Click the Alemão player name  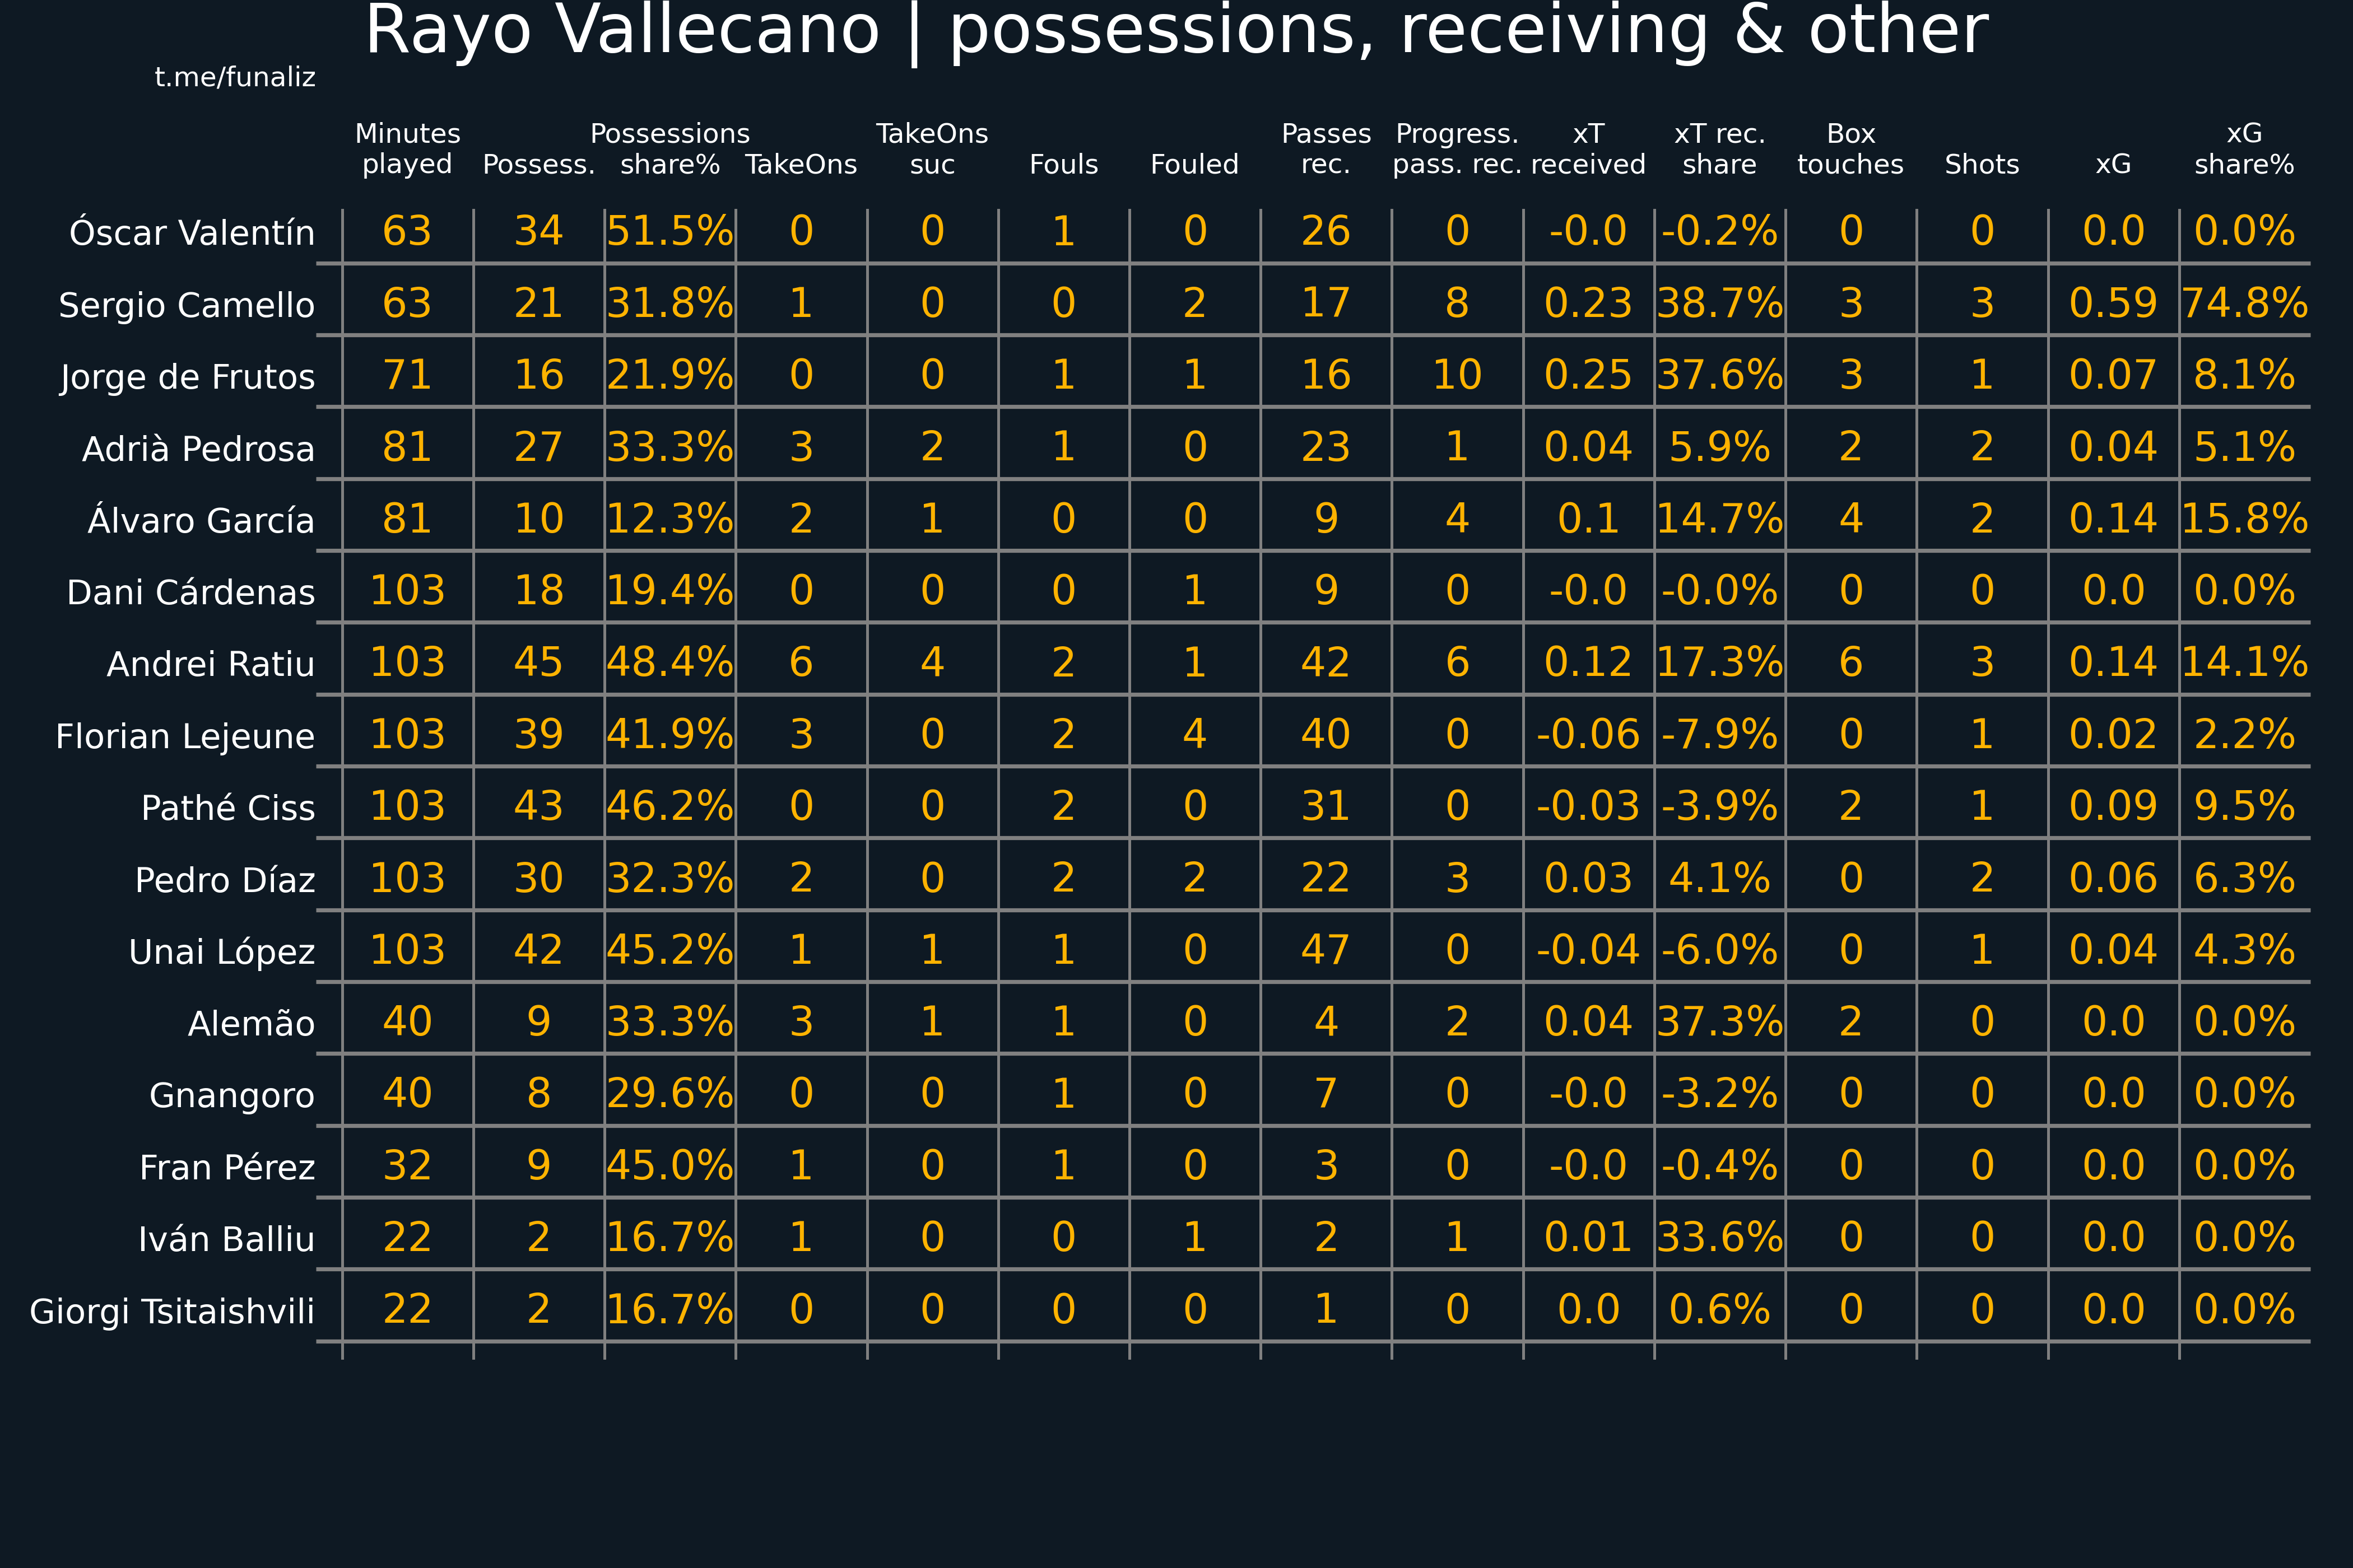[x=251, y=1023]
